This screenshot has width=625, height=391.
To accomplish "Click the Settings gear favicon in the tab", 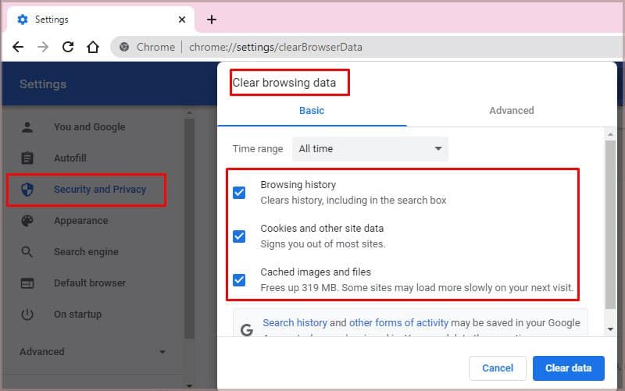I will (23, 20).
